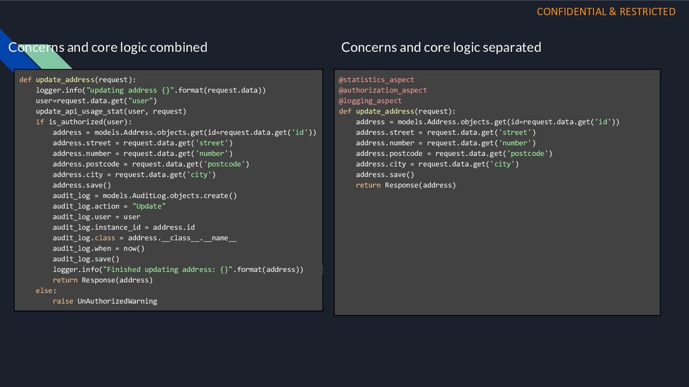Click 'return Response(address)' in right code box
Image resolution: width=689 pixels, height=387 pixels.
click(406, 185)
